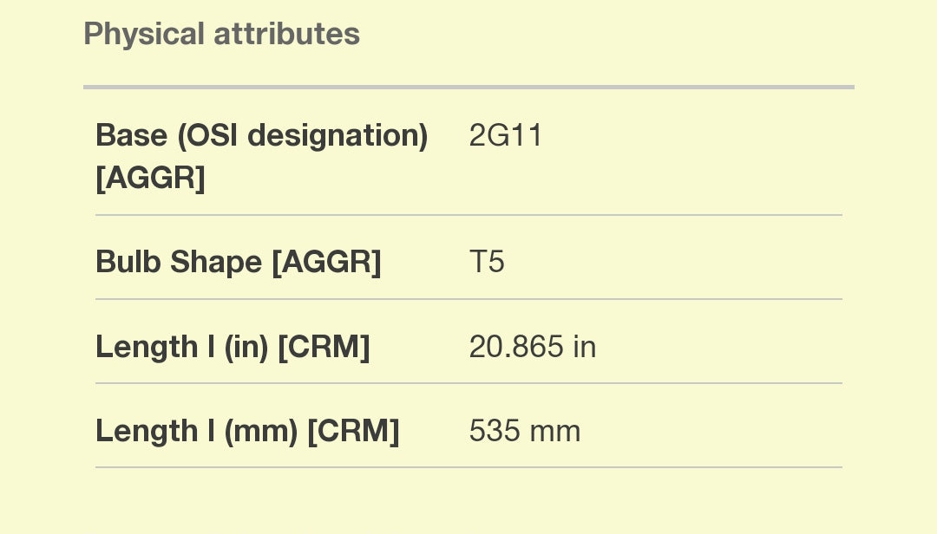Click the thick divider below Physical attributes

tap(468, 87)
